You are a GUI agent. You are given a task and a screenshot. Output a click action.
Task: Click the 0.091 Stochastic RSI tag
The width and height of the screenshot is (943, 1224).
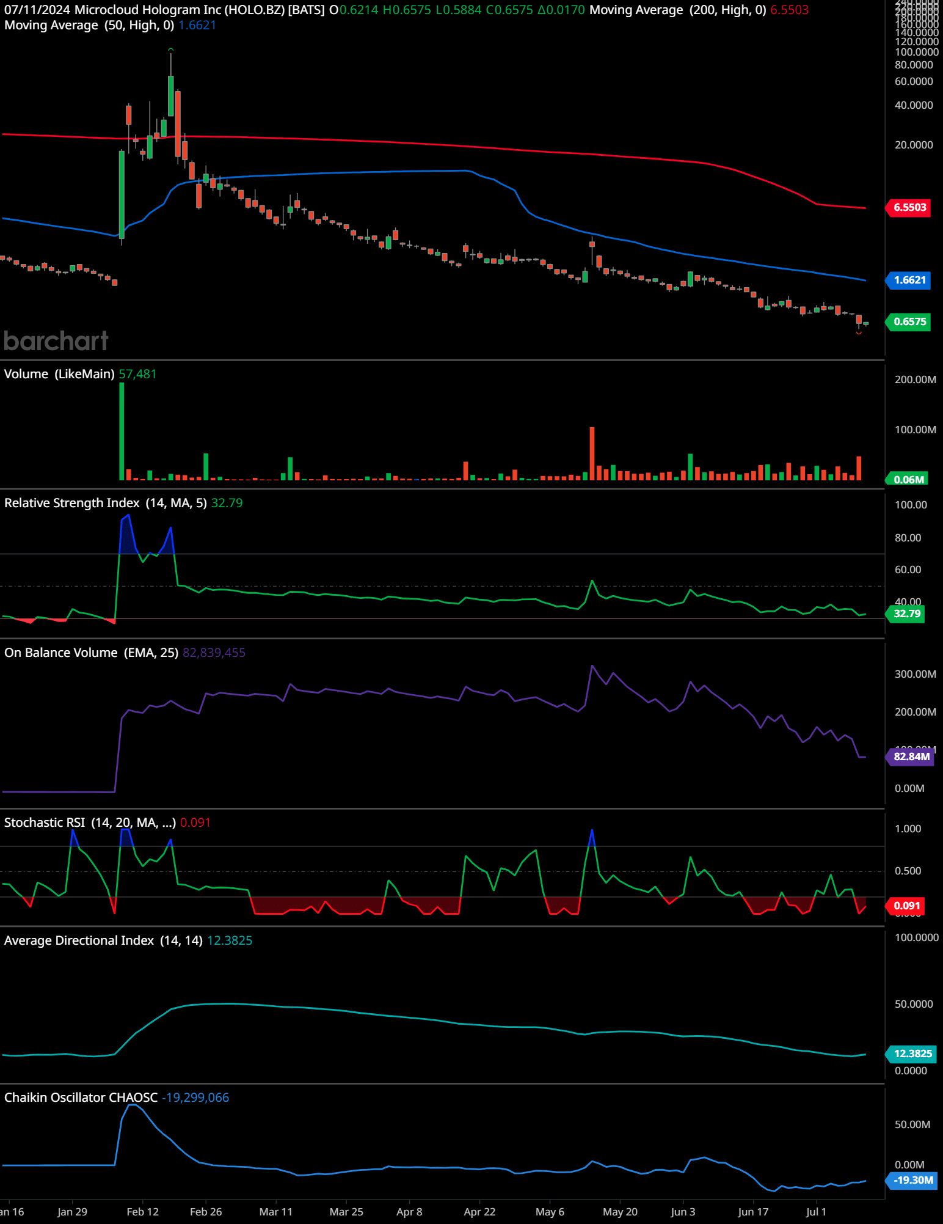tap(906, 906)
